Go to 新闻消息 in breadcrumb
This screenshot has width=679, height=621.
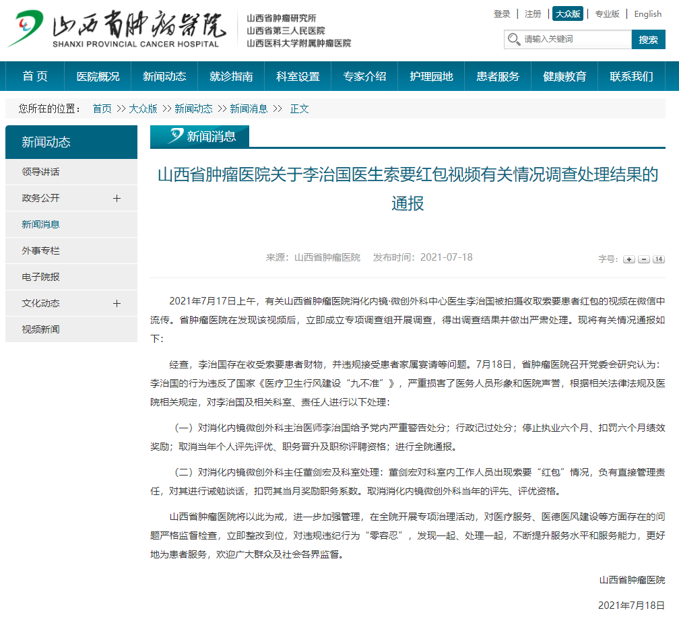(249, 108)
